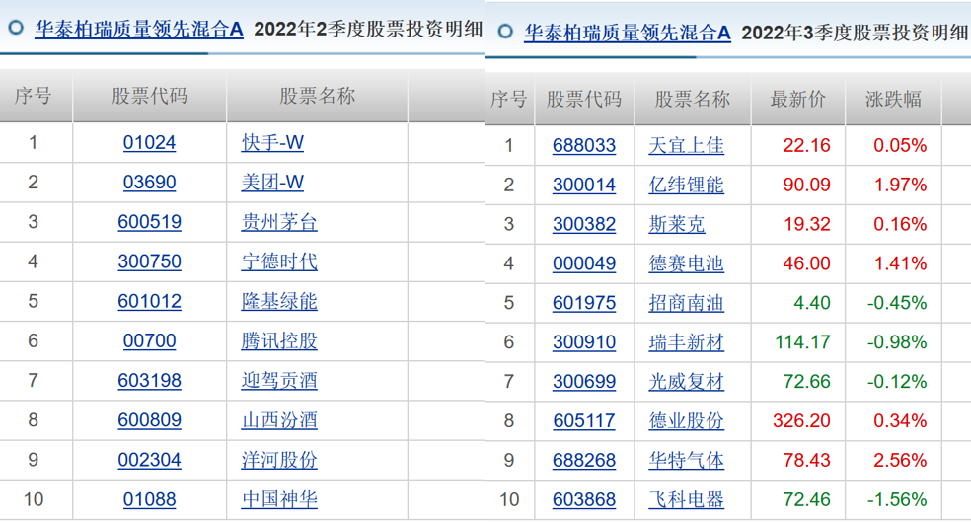Open stock code 601975

pos(584,303)
